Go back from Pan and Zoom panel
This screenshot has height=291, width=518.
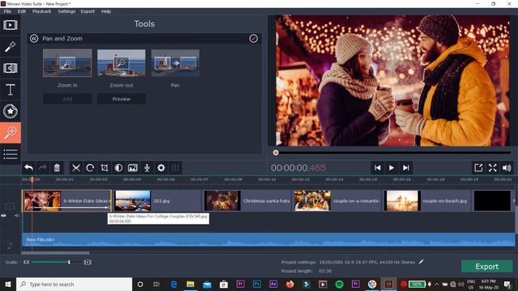(x=34, y=39)
